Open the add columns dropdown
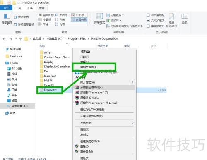Image resolution: width=207 pixels, height=160 pixels. 114,21
